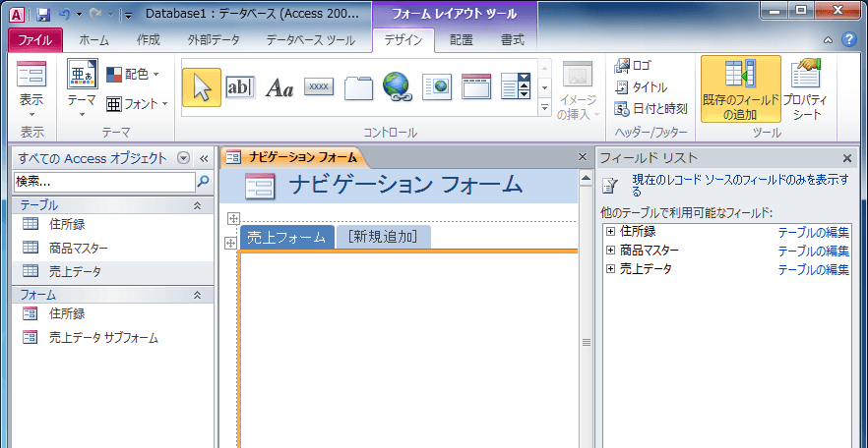Click the 表示 view icon button
The image size is (868, 448).
[31, 75]
